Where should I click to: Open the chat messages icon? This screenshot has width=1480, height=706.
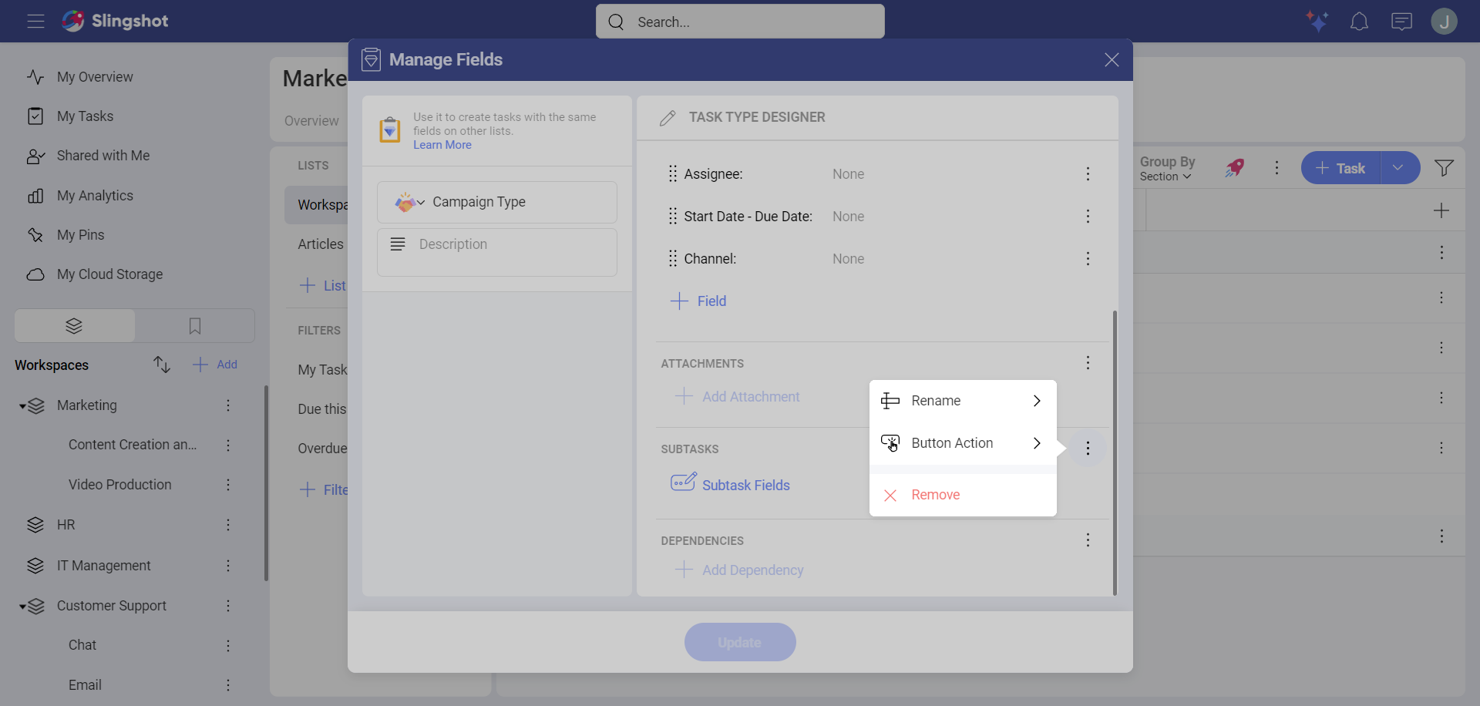click(x=1401, y=22)
